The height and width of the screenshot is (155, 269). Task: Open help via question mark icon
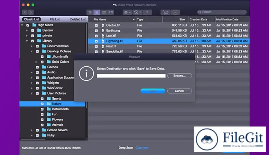[147, 12]
